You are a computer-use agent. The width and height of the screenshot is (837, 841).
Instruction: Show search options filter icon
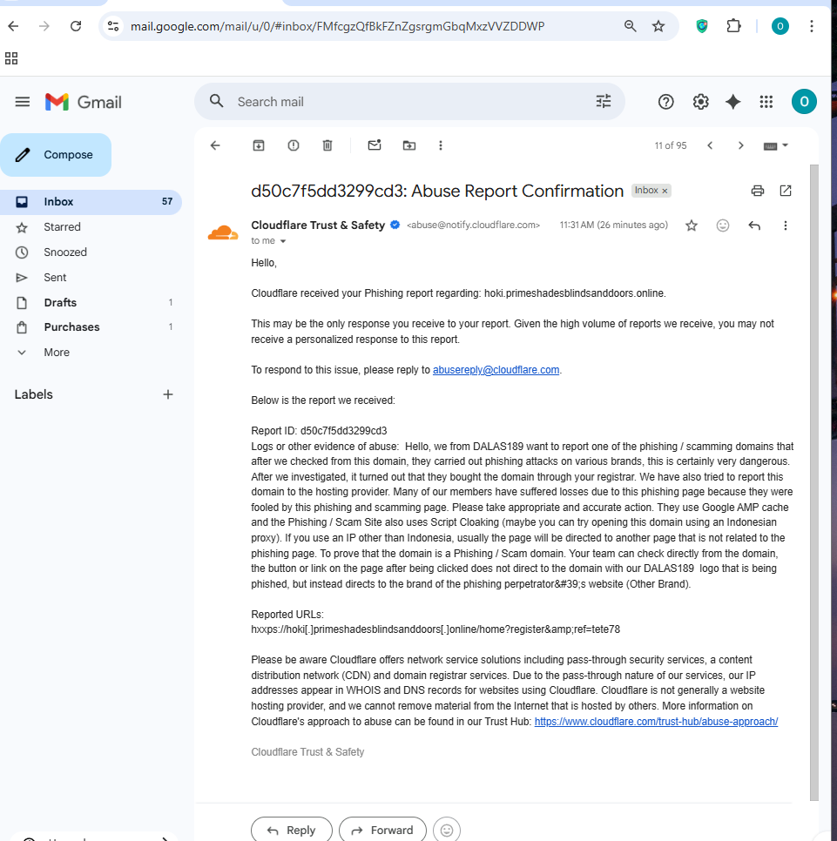click(603, 101)
